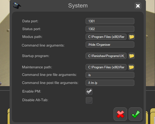The image size is (155, 124).
Task: Edit Command line pre file arguments field
Action: [110, 75]
